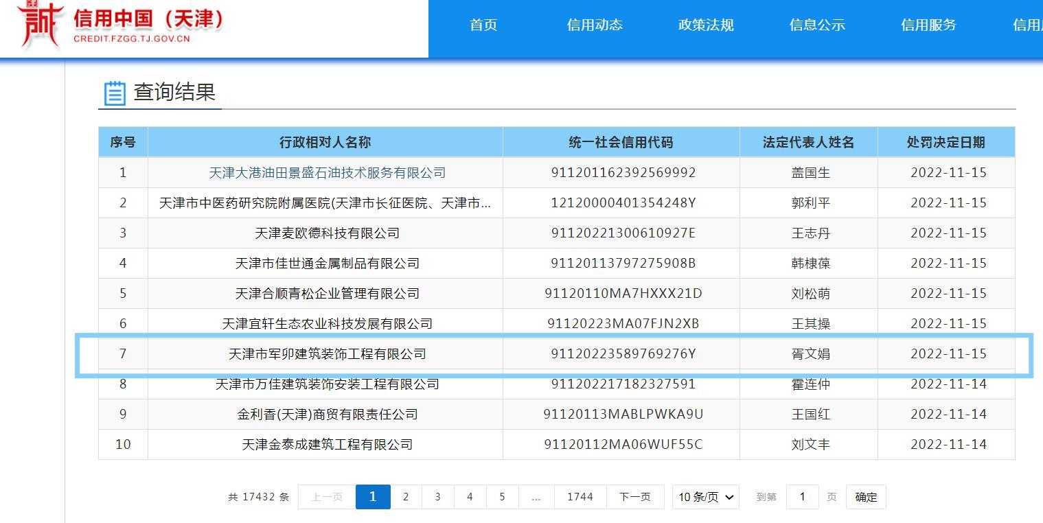Click the 统一社会信用代码 column header
This screenshot has height=523, width=1043.
pyautogui.click(x=621, y=142)
